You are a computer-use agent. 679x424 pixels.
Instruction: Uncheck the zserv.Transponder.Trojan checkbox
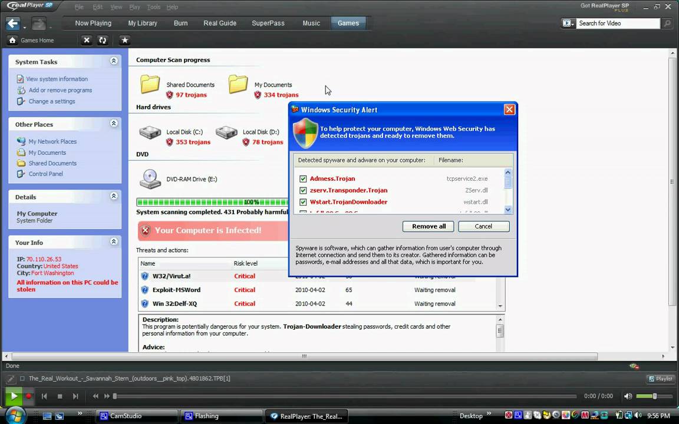tap(303, 190)
